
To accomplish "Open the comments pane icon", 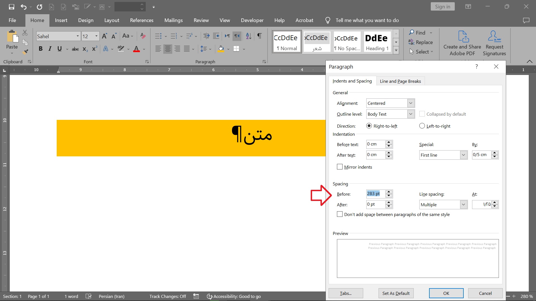I will pos(526,20).
